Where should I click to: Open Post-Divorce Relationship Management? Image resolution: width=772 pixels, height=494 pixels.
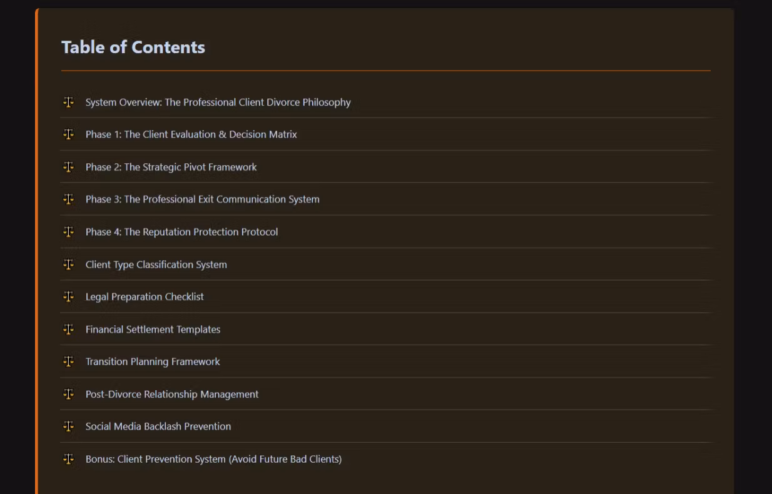coord(171,394)
